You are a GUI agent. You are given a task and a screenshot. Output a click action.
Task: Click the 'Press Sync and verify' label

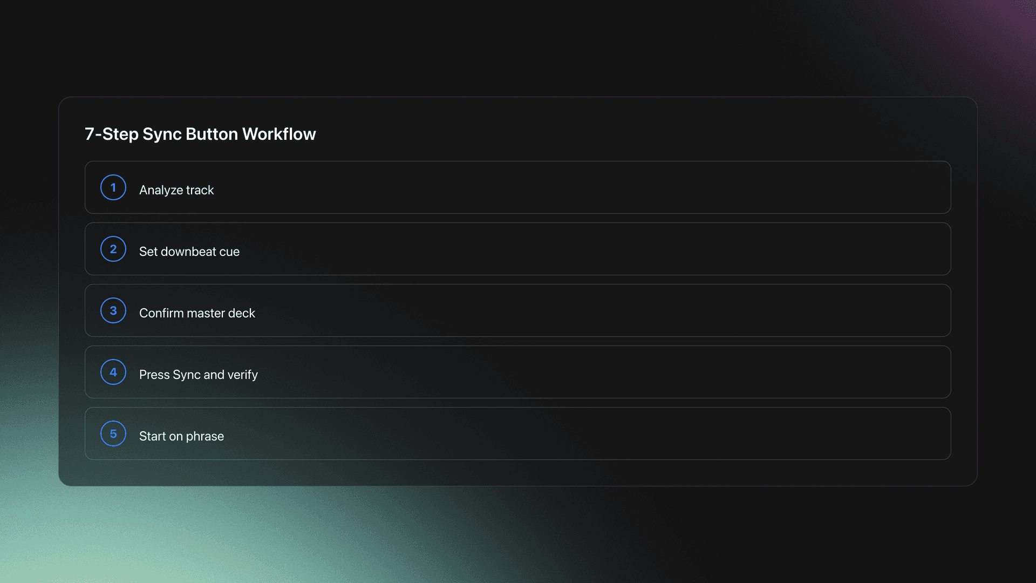tap(198, 375)
